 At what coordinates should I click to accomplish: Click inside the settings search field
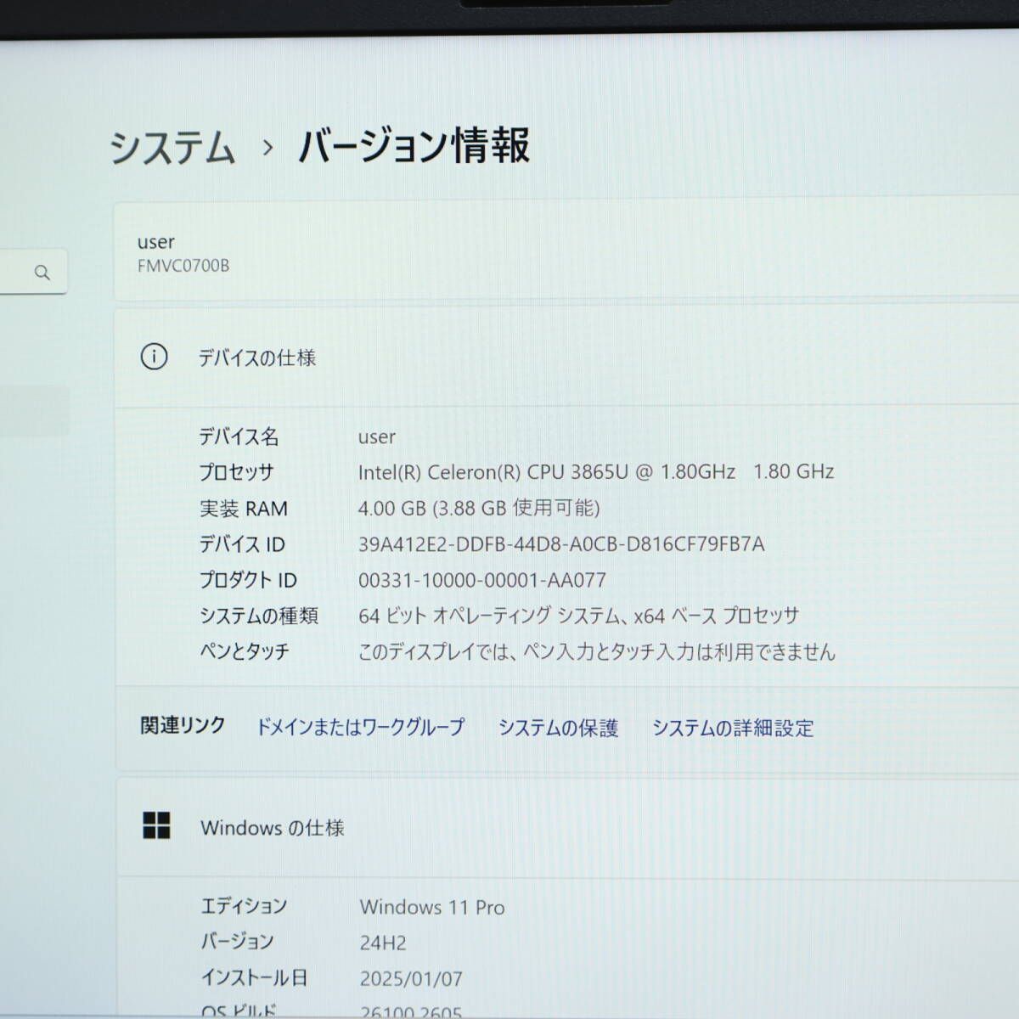point(32,273)
